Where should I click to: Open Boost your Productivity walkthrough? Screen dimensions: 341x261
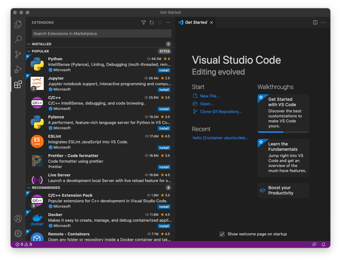coord(283,190)
